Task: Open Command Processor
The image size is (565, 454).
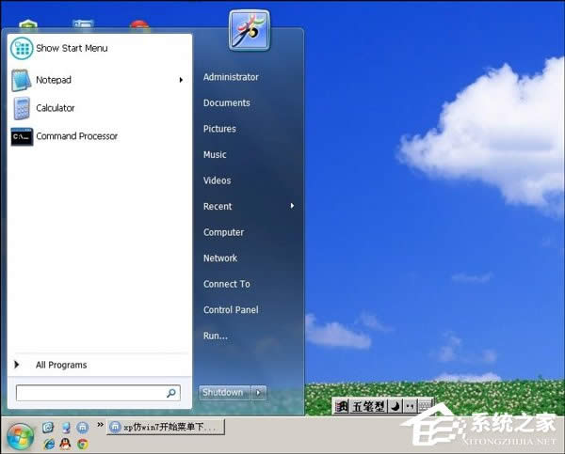Action: pyautogui.click(x=76, y=136)
